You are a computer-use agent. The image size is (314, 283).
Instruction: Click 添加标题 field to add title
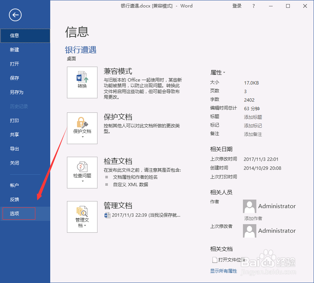(x=253, y=117)
